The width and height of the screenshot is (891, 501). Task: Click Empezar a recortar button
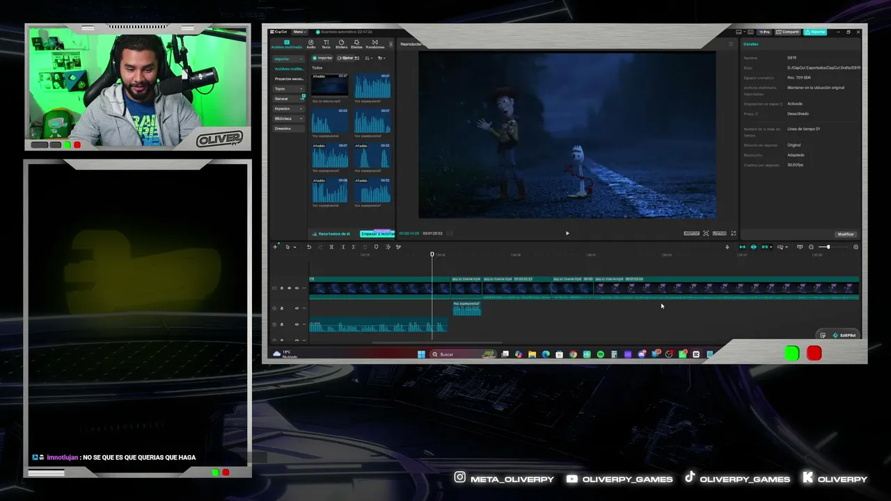[377, 234]
